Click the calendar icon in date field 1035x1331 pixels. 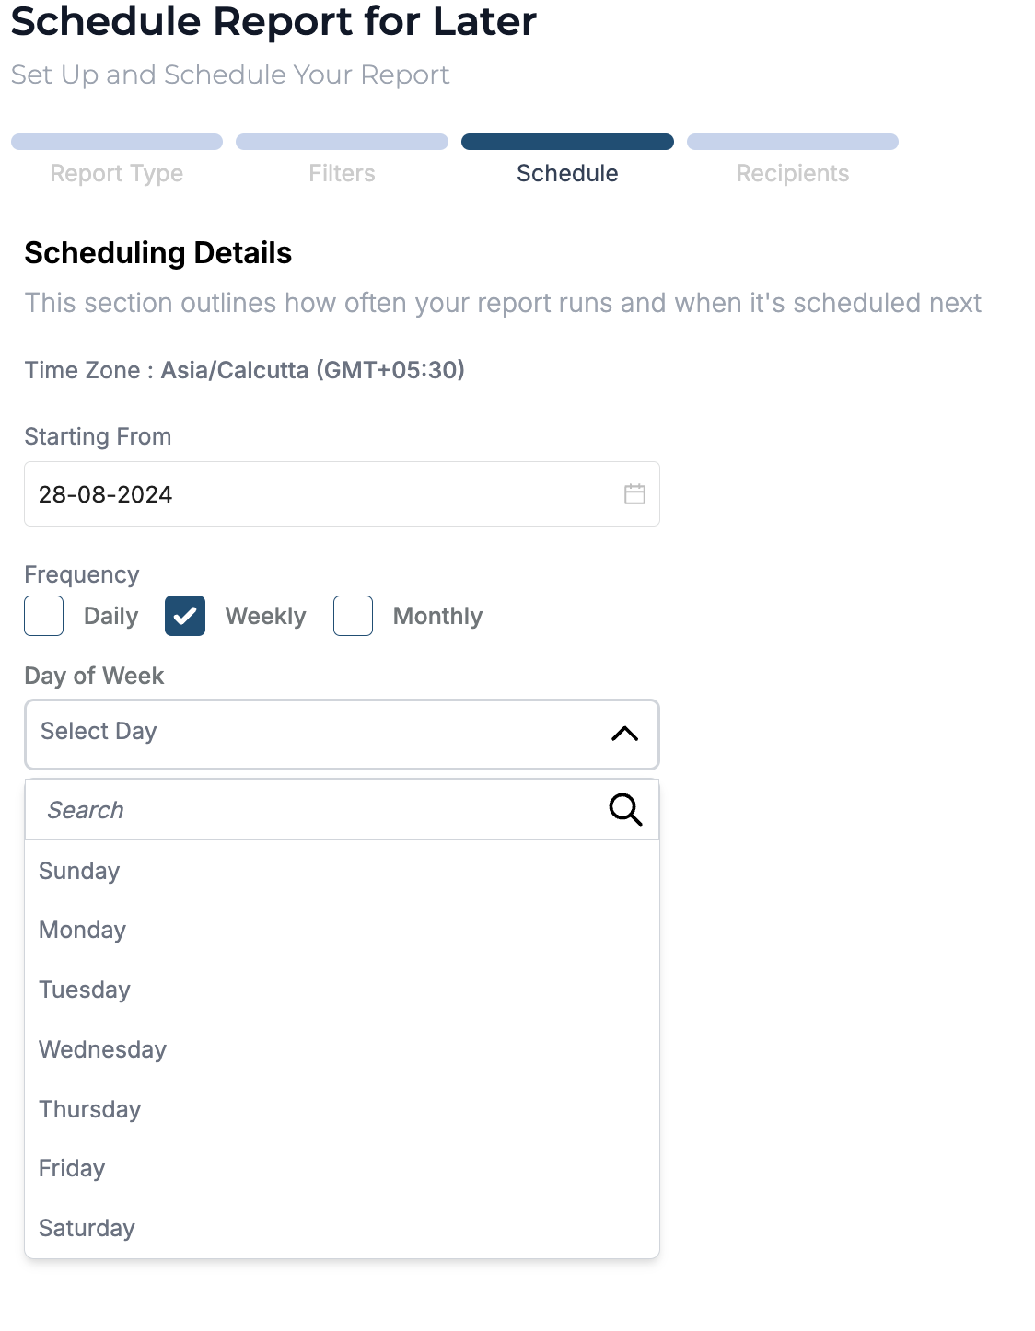[634, 494]
